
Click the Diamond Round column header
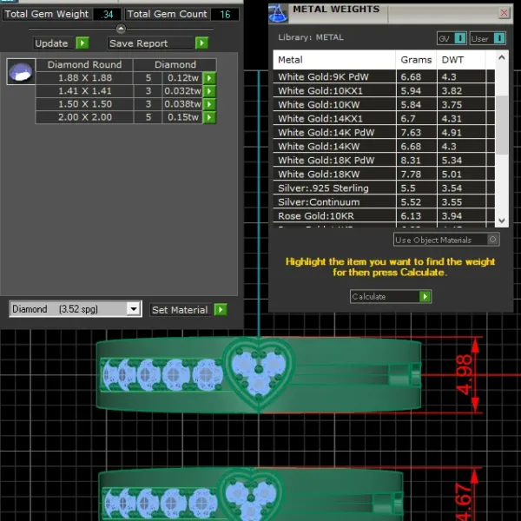(x=84, y=64)
